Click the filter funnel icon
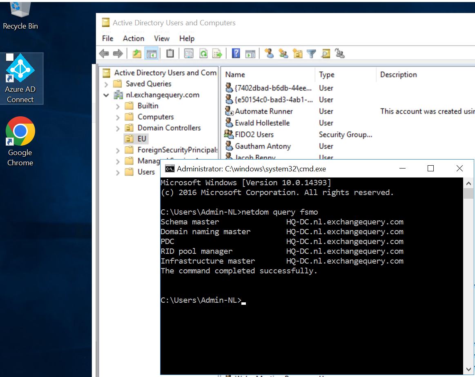The height and width of the screenshot is (377, 475). pyautogui.click(x=311, y=53)
